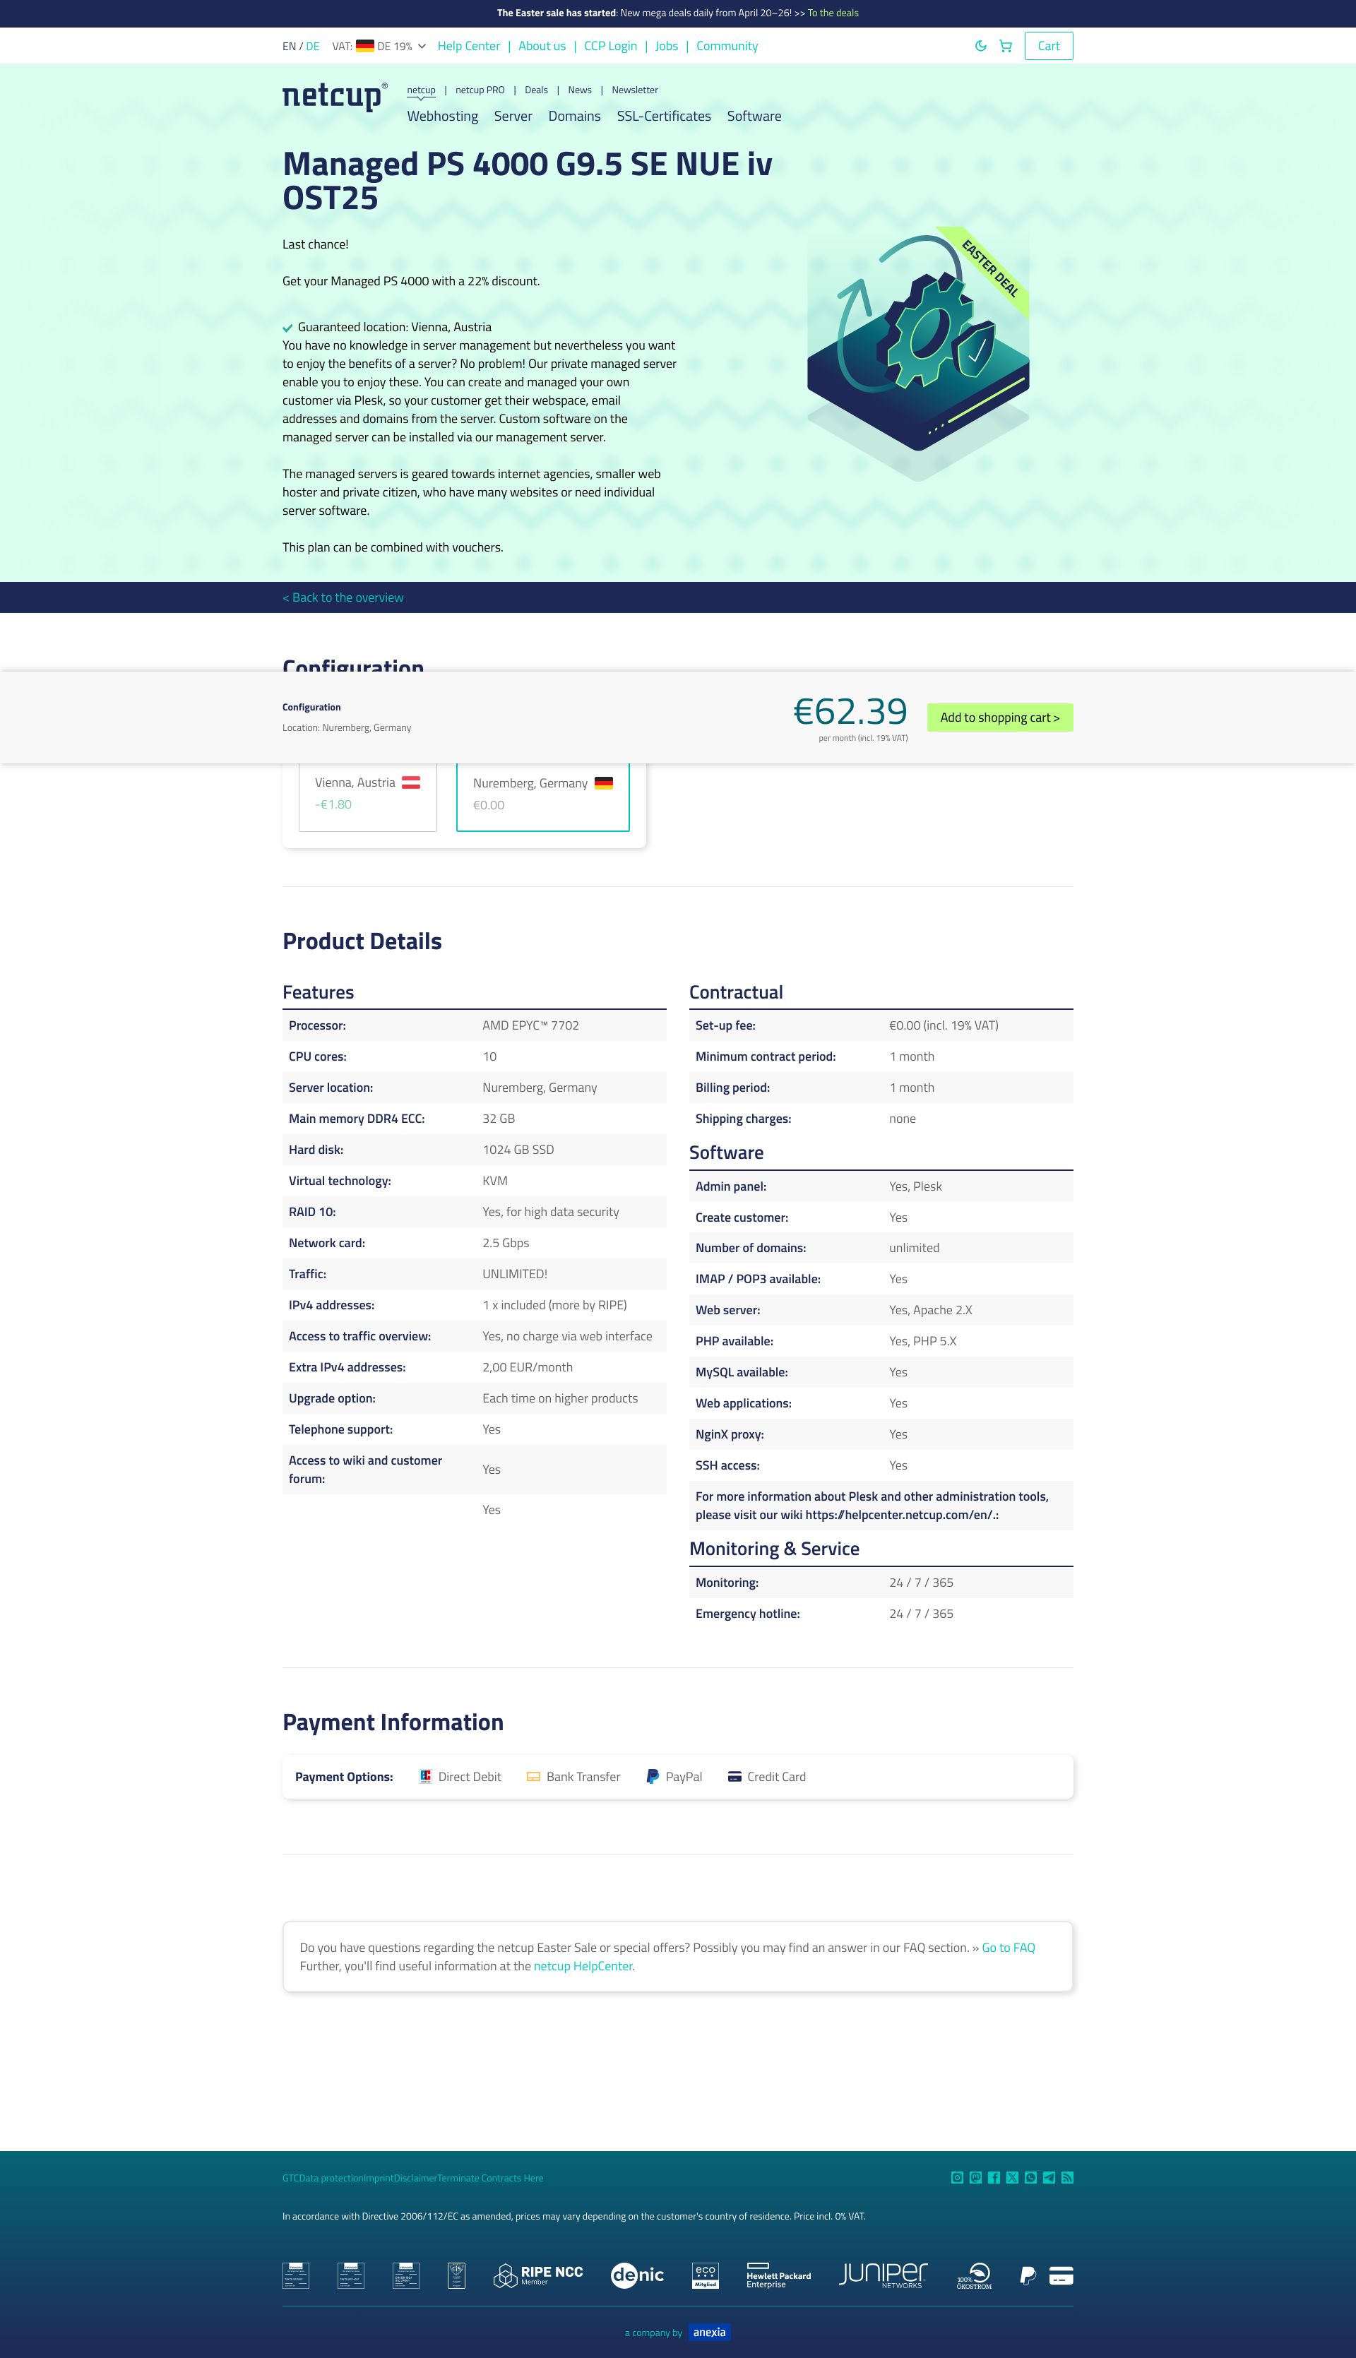Click Add to shopping cart button
Viewport: 1356px width, 2358px height.
pyautogui.click(x=1000, y=717)
